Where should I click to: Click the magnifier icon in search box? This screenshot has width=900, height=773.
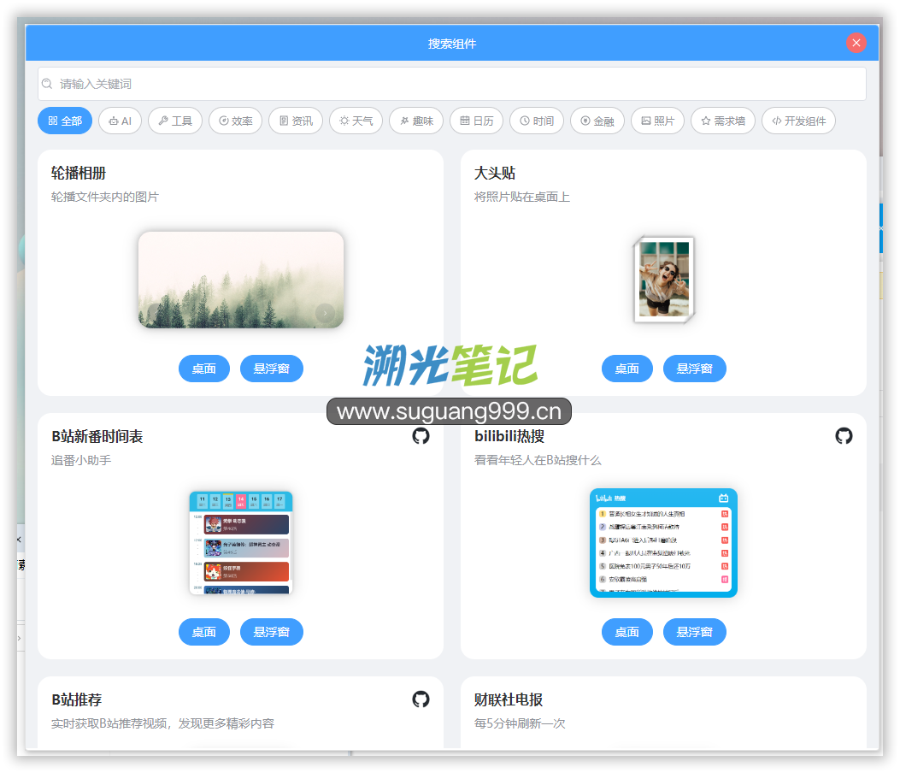point(47,84)
